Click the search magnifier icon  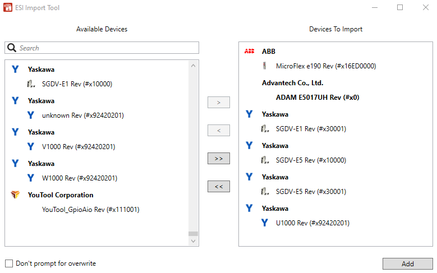[x=12, y=48]
